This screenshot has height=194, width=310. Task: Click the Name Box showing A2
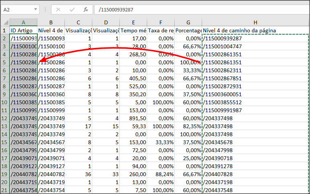tap(20, 10)
